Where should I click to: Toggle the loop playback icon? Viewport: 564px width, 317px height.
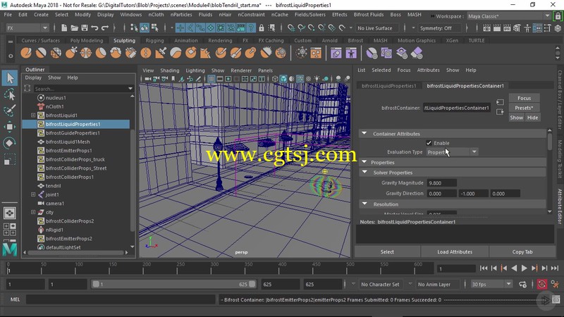pos(522,285)
